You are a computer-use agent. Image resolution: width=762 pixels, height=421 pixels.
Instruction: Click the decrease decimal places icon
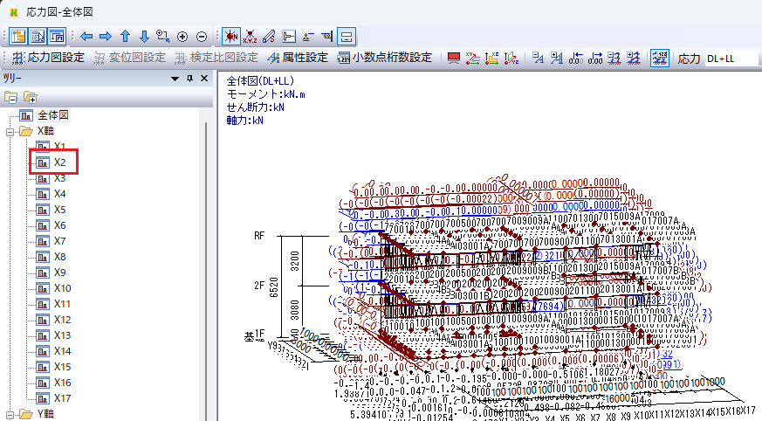point(576,59)
